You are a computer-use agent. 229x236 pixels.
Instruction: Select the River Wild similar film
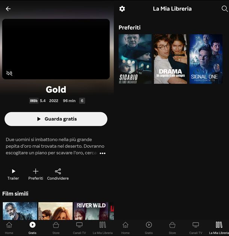91,211
